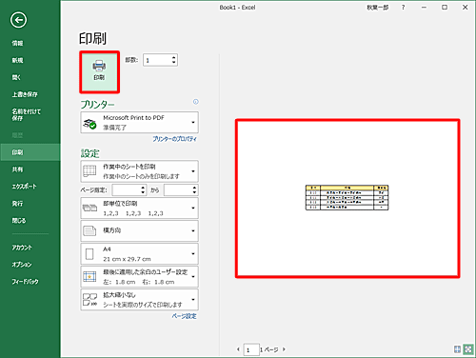Image resolution: width=476 pixels, height=358 pixels.
Task: Click the current page number field
Action: 251,349
